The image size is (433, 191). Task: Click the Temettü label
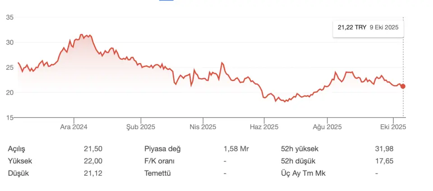pyautogui.click(x=158, y=173)
